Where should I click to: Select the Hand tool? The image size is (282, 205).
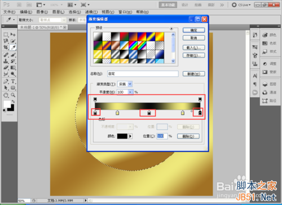tap(6, 95)
